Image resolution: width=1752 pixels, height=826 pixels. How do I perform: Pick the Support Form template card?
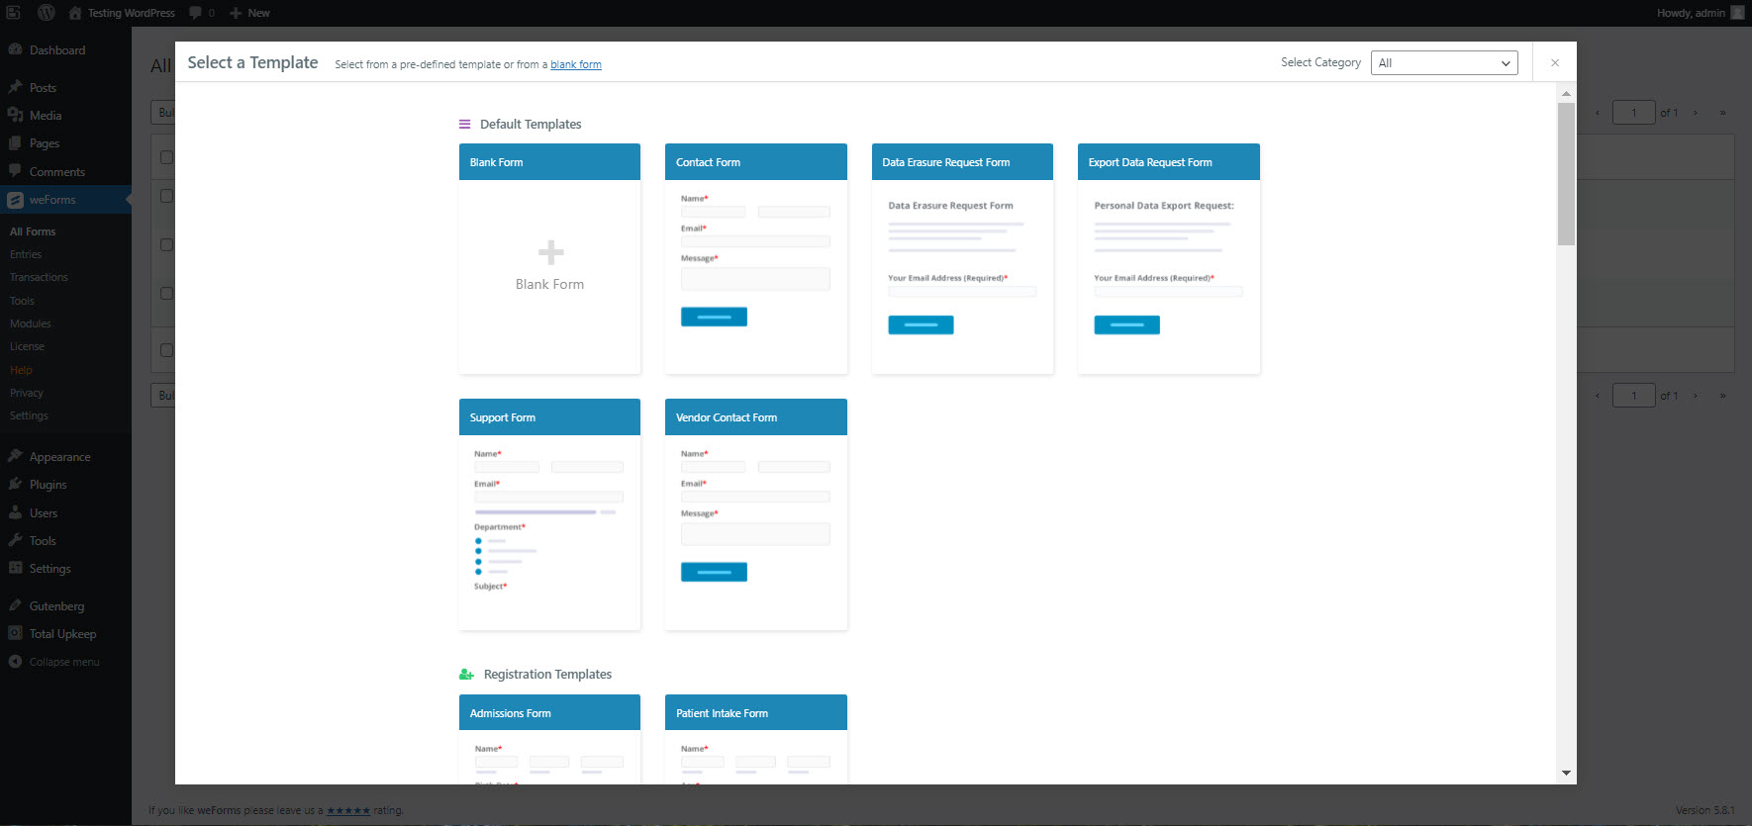click(549, 514)
